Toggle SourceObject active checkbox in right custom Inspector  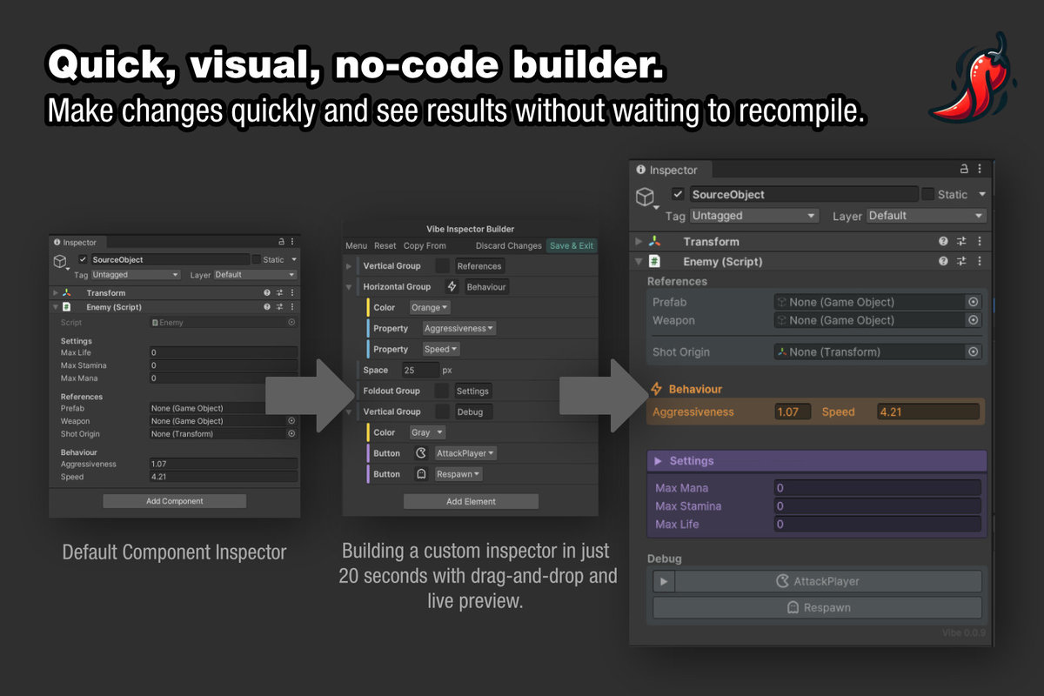point(679,194)
